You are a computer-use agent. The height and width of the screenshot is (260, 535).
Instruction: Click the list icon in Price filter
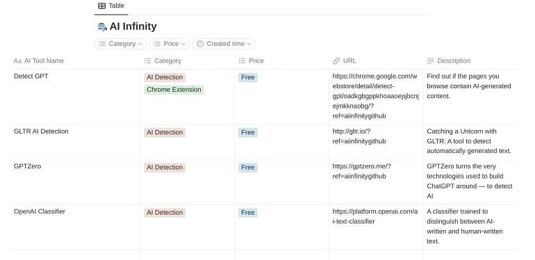157,44
